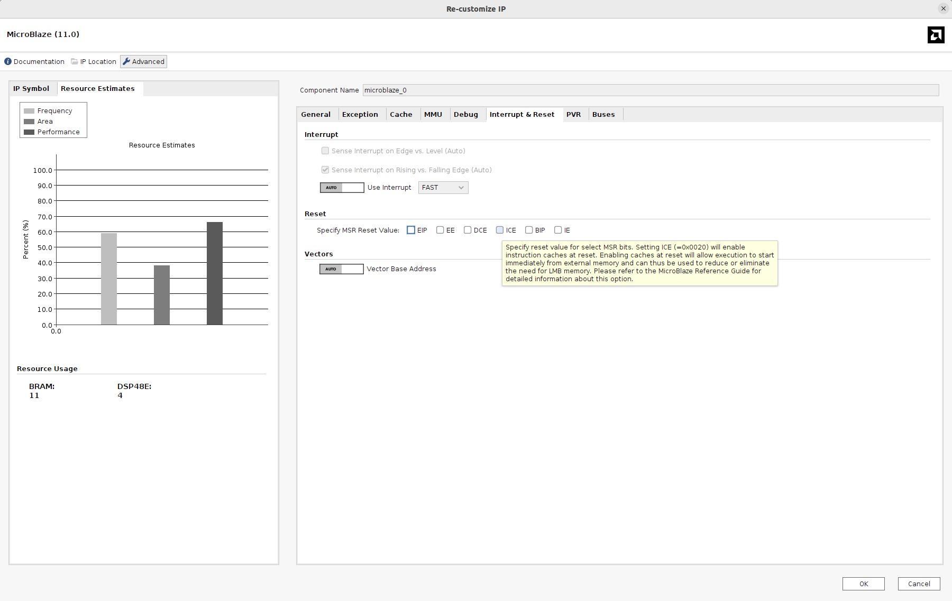This screenshot has height=601, width=952.
Task: Open the Exception tab
Action: pos(360,115)
